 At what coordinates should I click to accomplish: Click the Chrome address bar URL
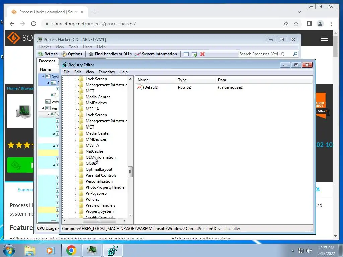(94, 24)
